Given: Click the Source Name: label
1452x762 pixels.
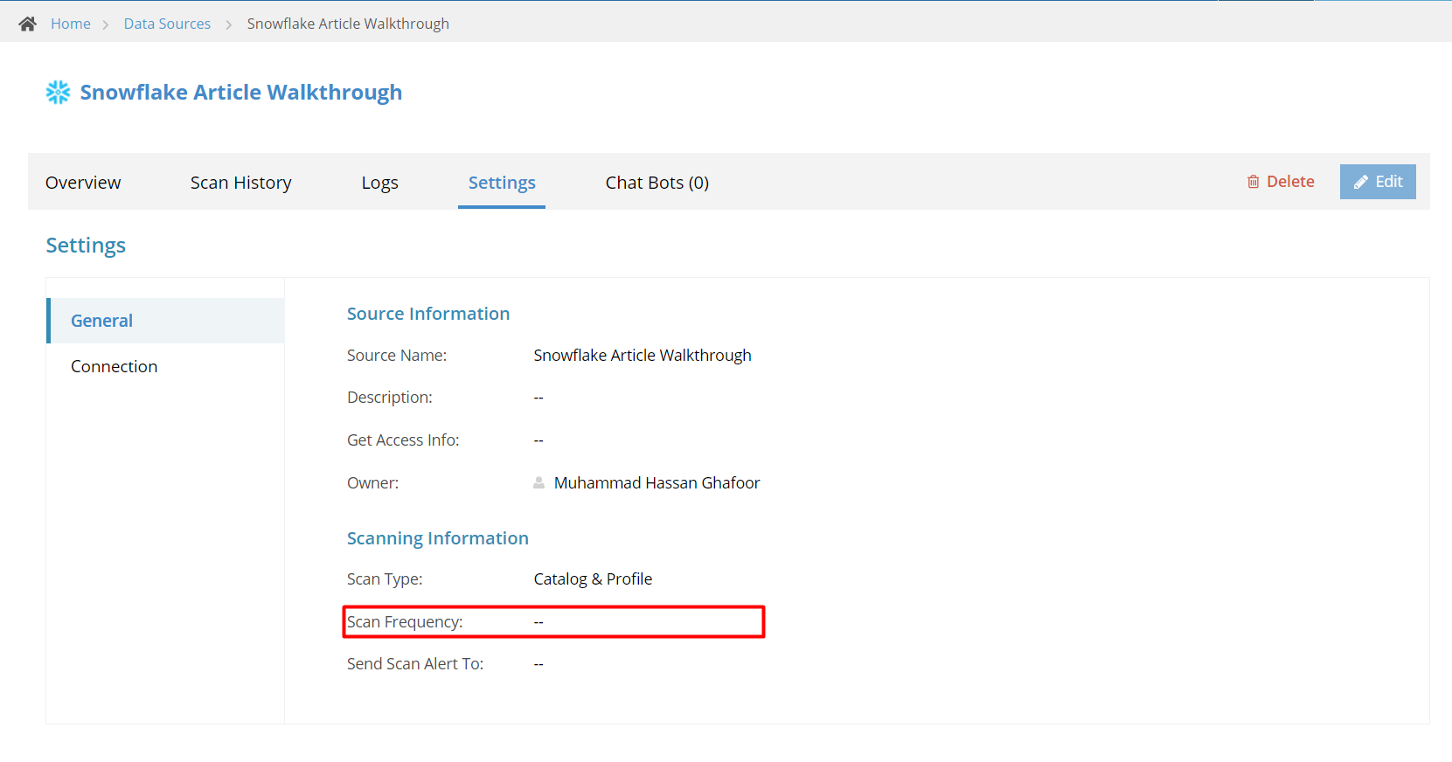Looking at the screenshot, I should 397,355.
